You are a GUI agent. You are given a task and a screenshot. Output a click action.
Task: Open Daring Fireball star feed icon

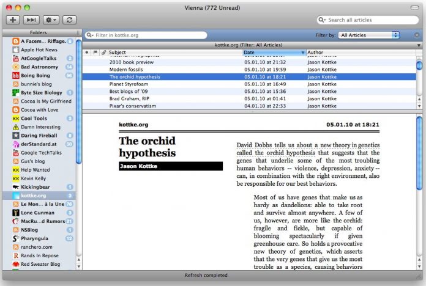[16, 136]
